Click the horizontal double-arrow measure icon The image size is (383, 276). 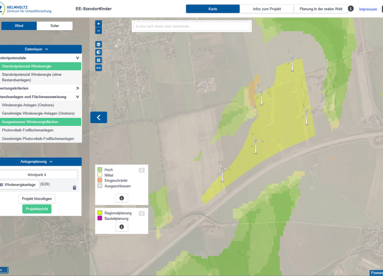click(98, 68)
